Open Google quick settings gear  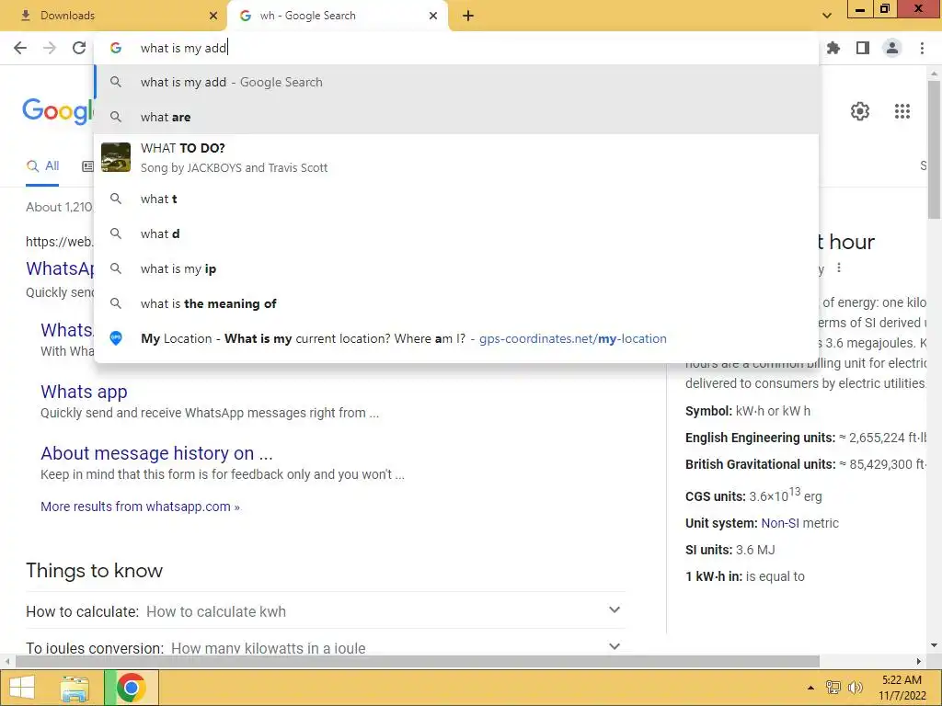click(x=860, y=111)
